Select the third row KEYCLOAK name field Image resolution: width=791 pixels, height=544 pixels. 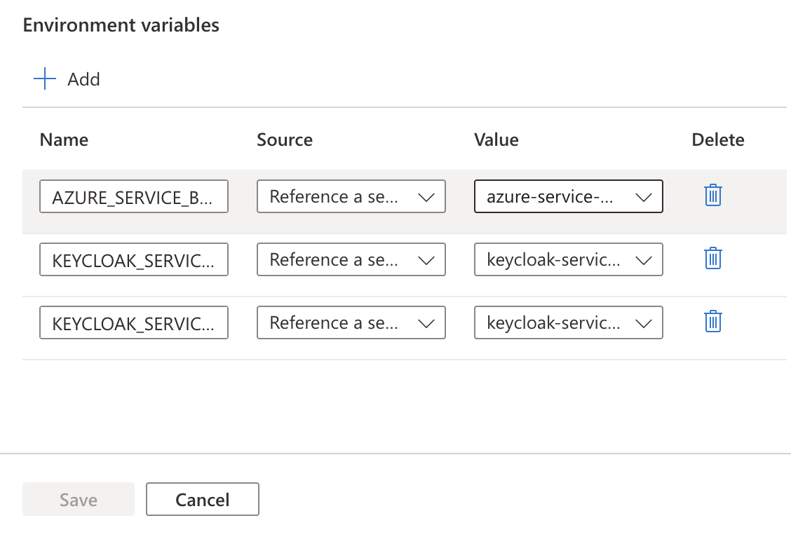coord(134,323)
